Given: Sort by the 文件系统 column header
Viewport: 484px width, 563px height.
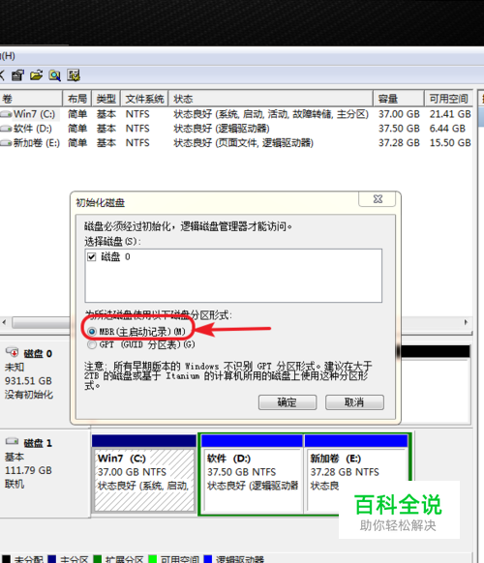Looking at the screenshot, I should pos(144,99).
